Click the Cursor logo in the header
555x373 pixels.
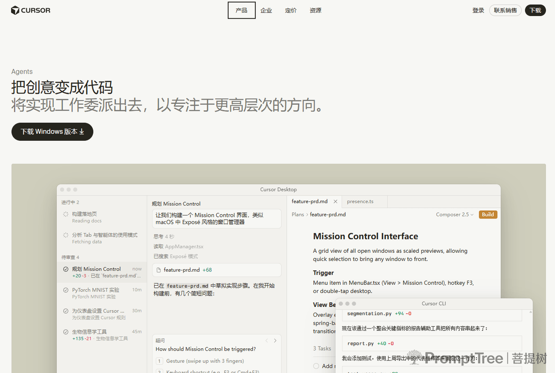pyautogui.click(x=31, y=10)
